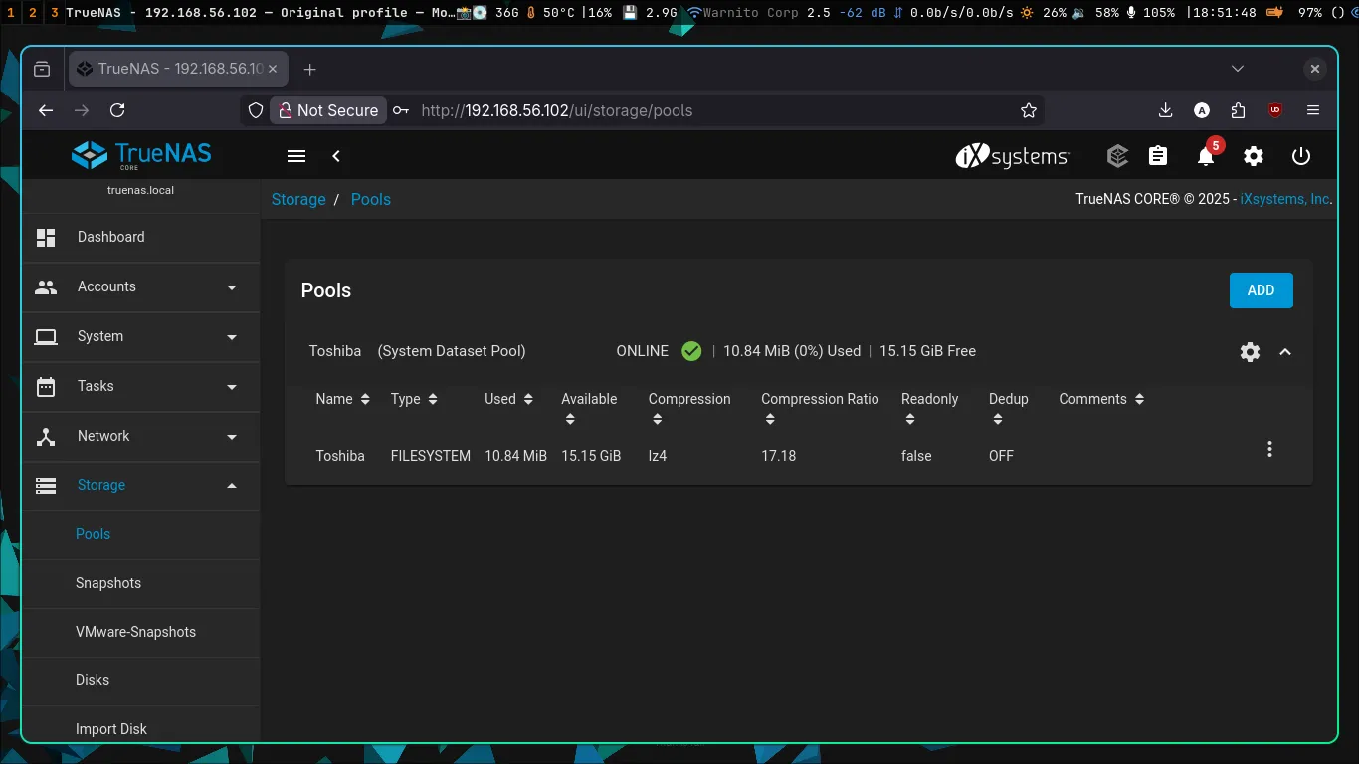Open the top bar settings gear
The width and height of the screenshot is (1359, 764).
1254,156
